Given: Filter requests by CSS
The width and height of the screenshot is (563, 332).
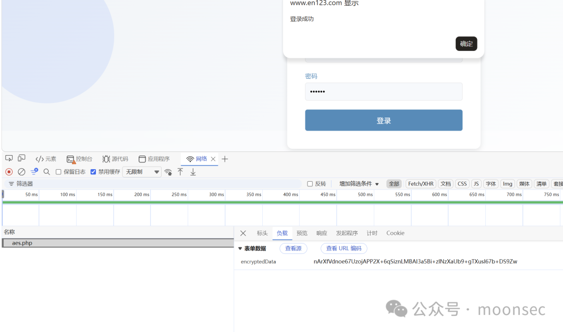Looking at the screenshot, I should (462, 184).
